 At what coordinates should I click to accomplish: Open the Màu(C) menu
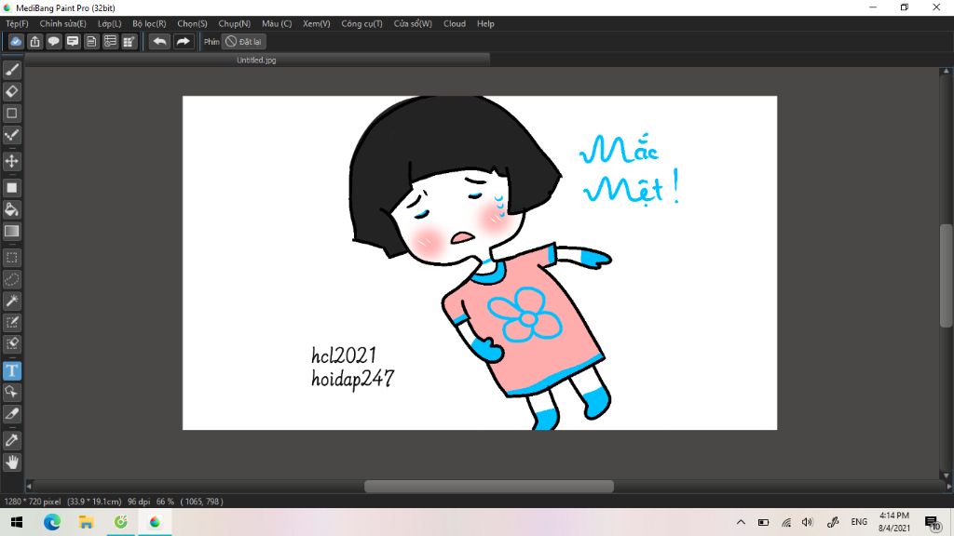277,23
